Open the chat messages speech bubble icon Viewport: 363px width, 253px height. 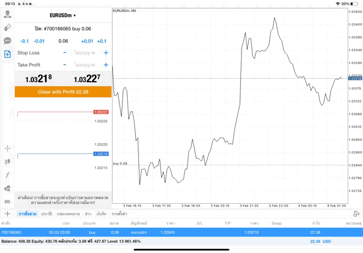coord(7,41)
